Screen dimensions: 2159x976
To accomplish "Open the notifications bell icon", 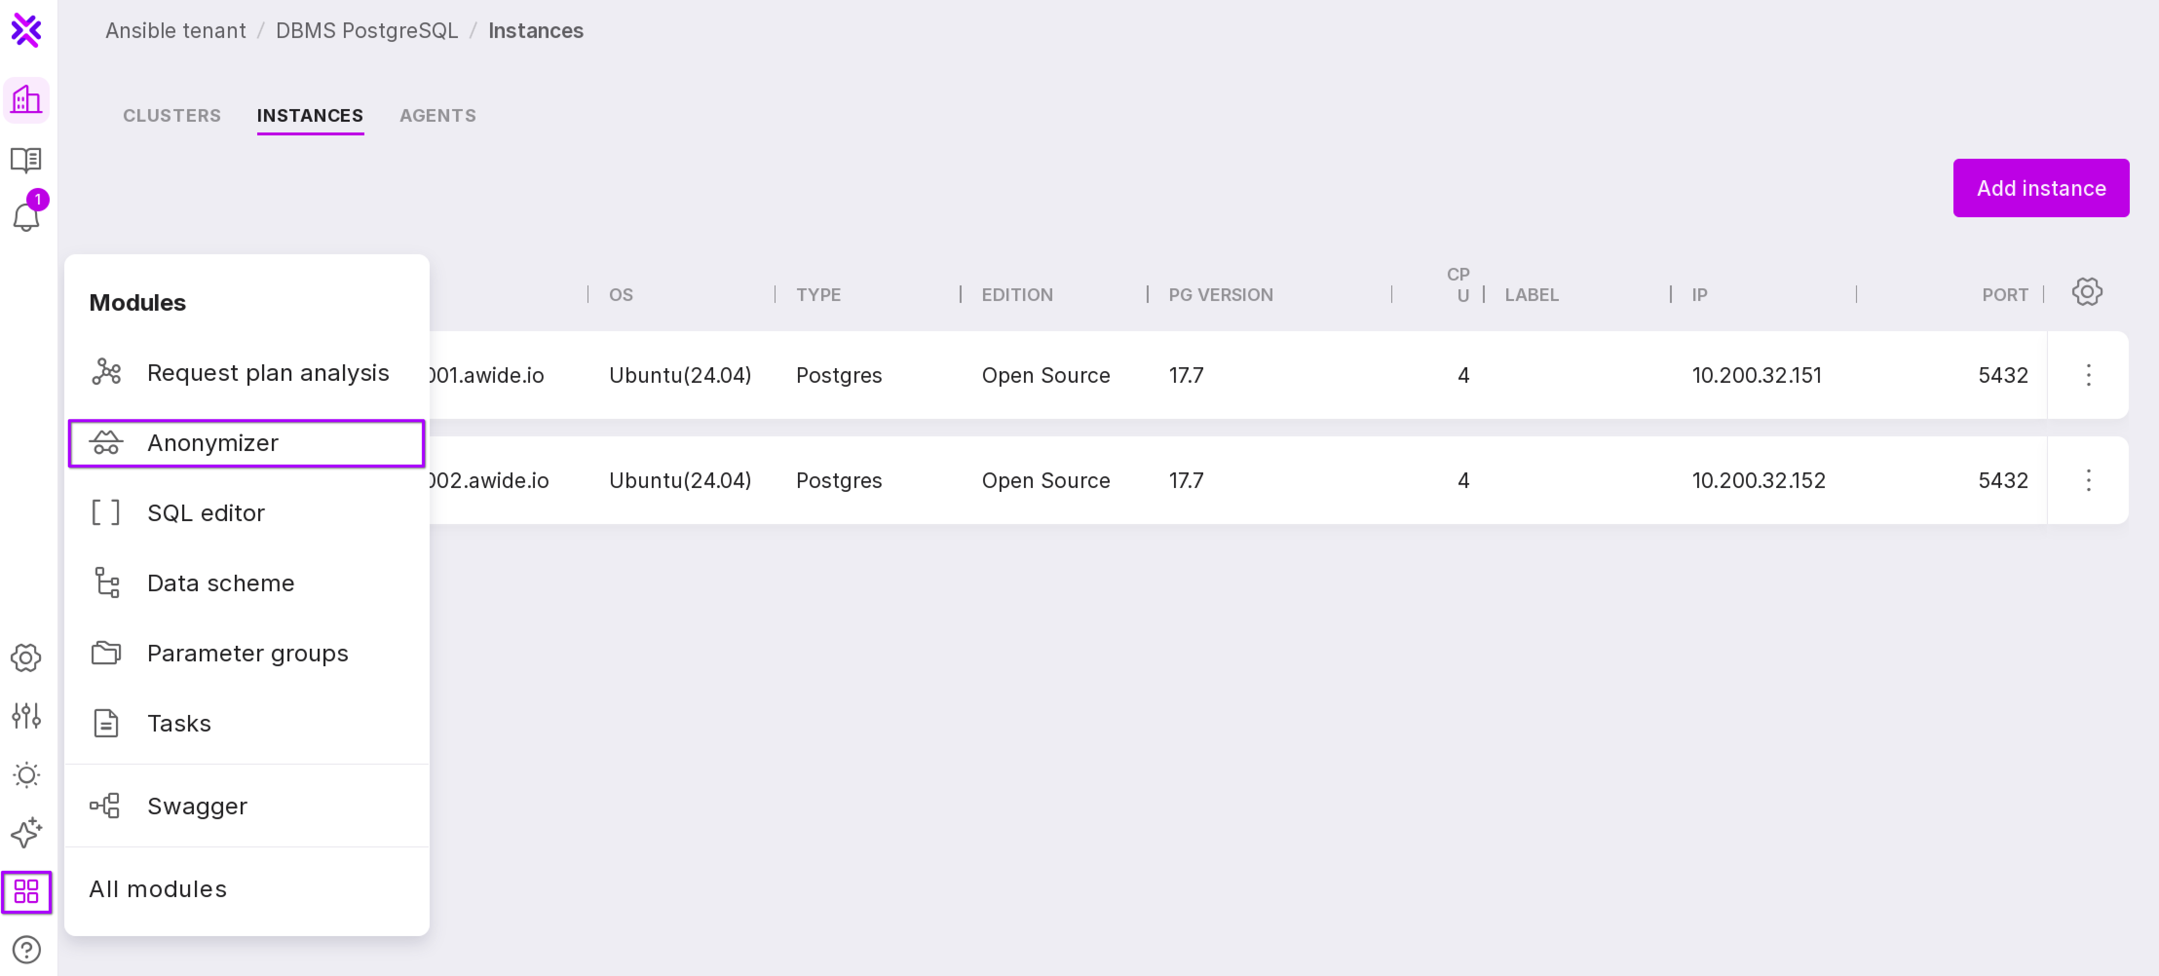I will (x=26, y=217).
